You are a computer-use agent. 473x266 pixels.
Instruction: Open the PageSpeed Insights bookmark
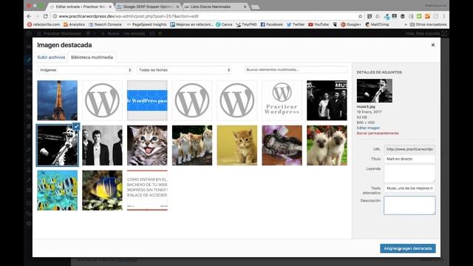(x=146, y=24)
